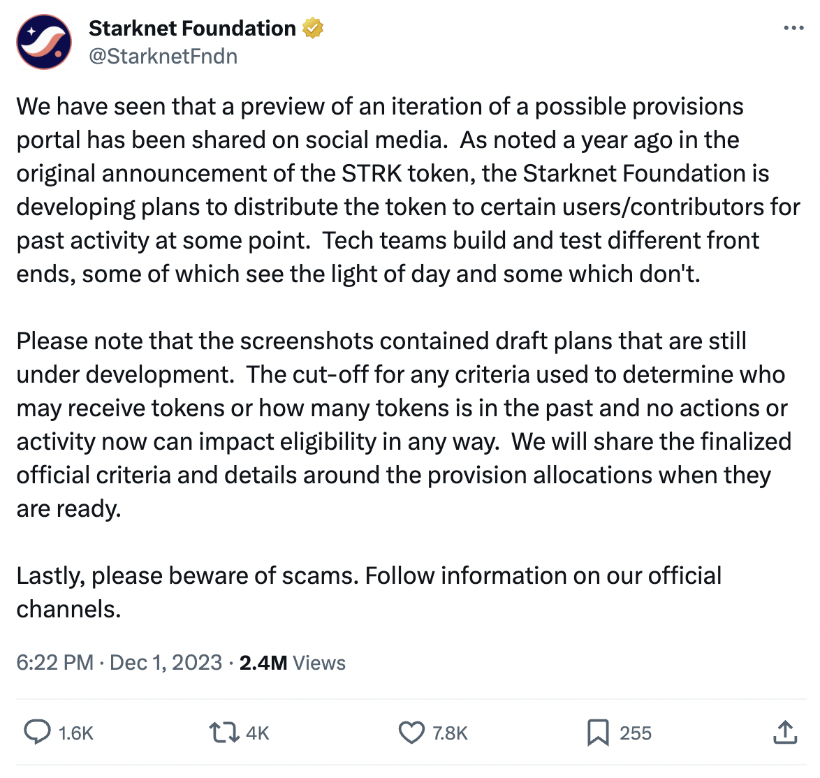Click the paragraph mentioning STRK token

point(408,191)
